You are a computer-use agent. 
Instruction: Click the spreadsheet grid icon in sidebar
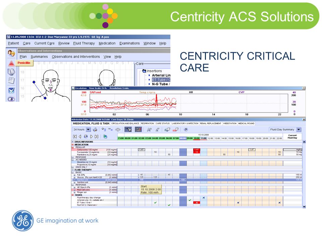(11, 81)
